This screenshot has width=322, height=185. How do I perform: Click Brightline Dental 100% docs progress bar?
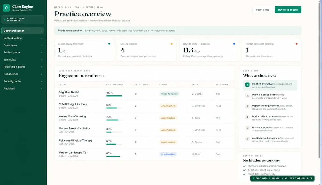coord(114,96)
